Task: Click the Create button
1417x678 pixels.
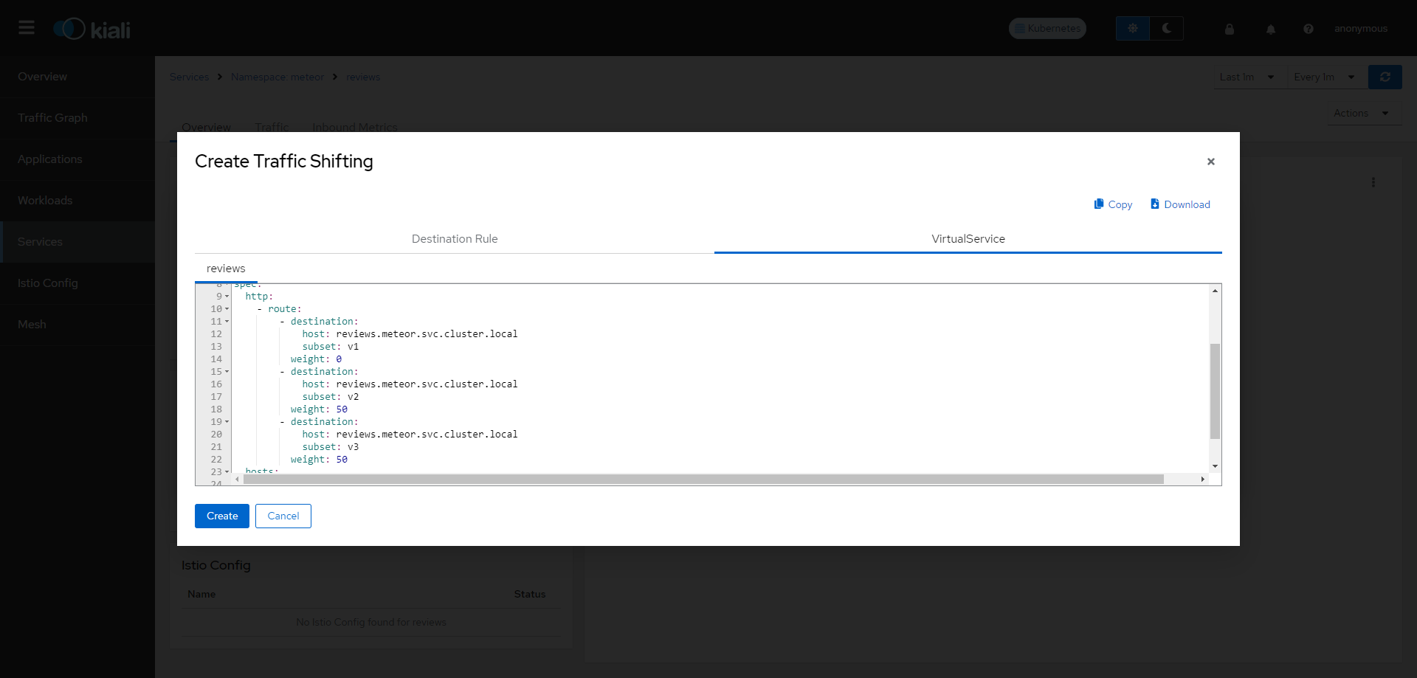Action: 222,516
